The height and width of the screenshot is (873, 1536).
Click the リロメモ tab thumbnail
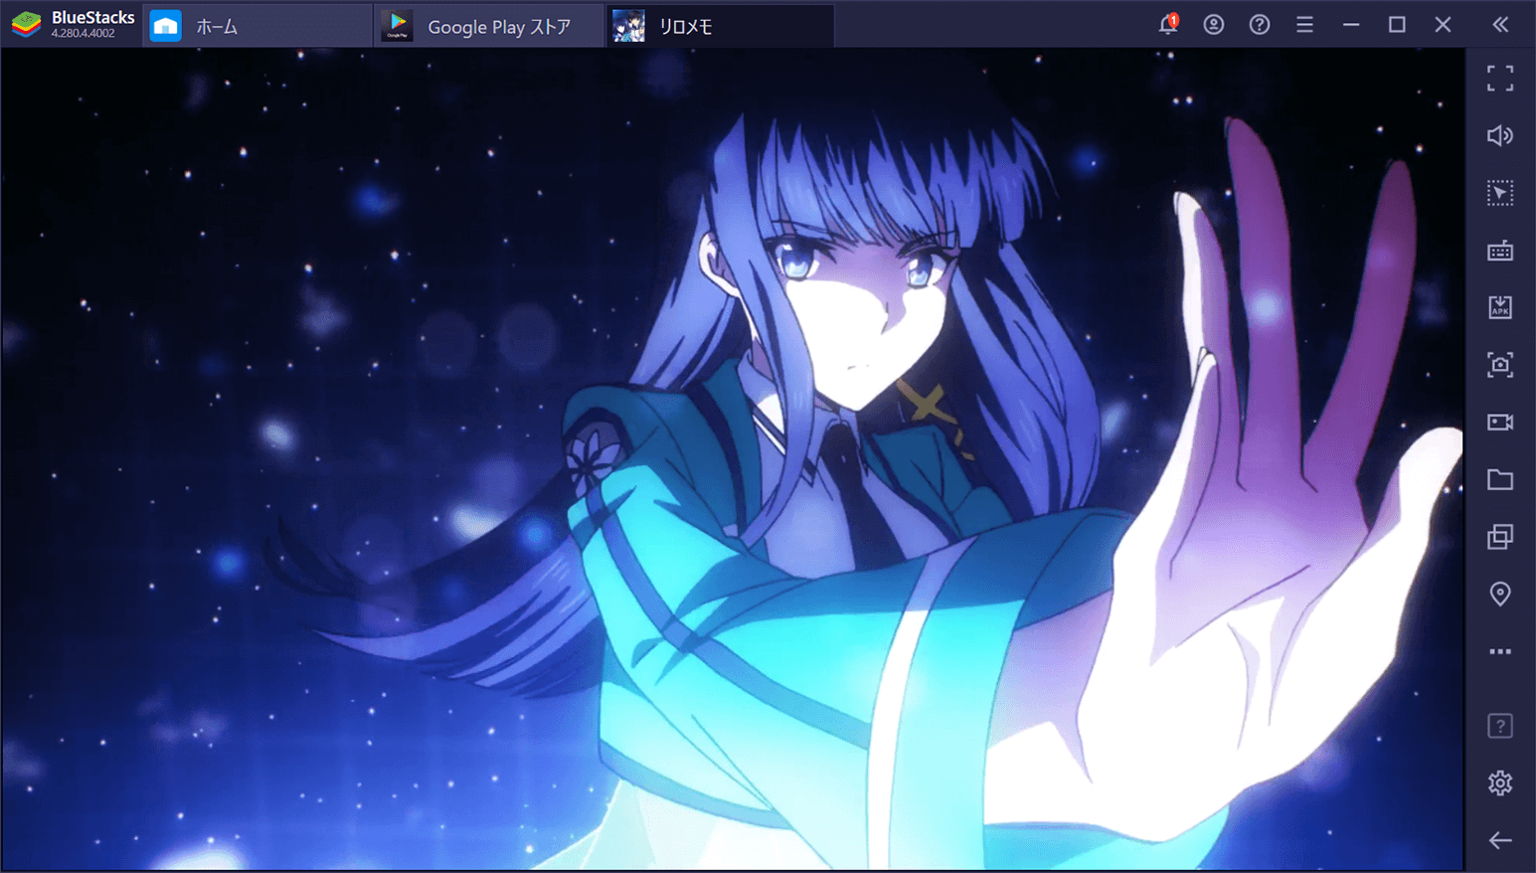[x=628, y=26]
